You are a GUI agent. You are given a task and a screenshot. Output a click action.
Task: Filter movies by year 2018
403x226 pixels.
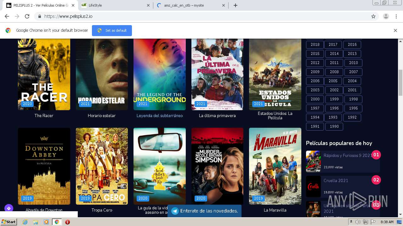coord(315,45)
